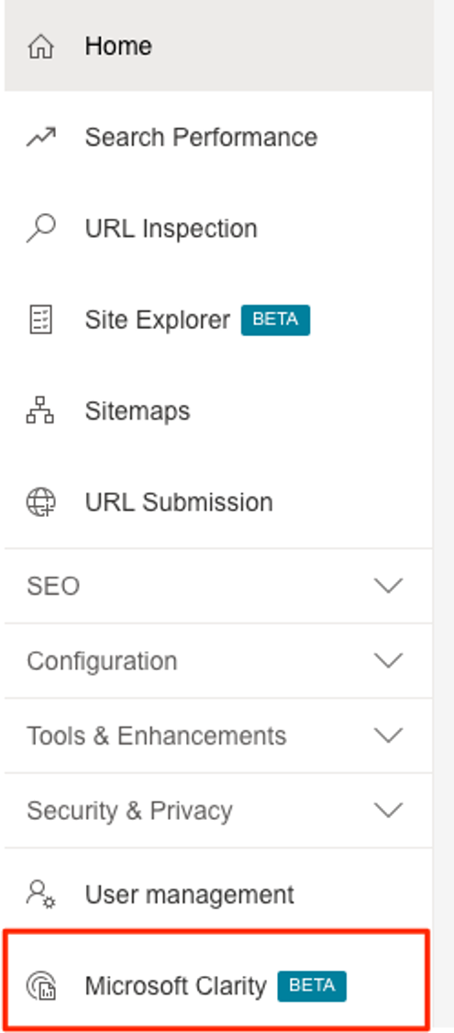Screen dimensions: 454x1033
Task: Click the Sitemaps hierarchy icon
Action: 40,410
